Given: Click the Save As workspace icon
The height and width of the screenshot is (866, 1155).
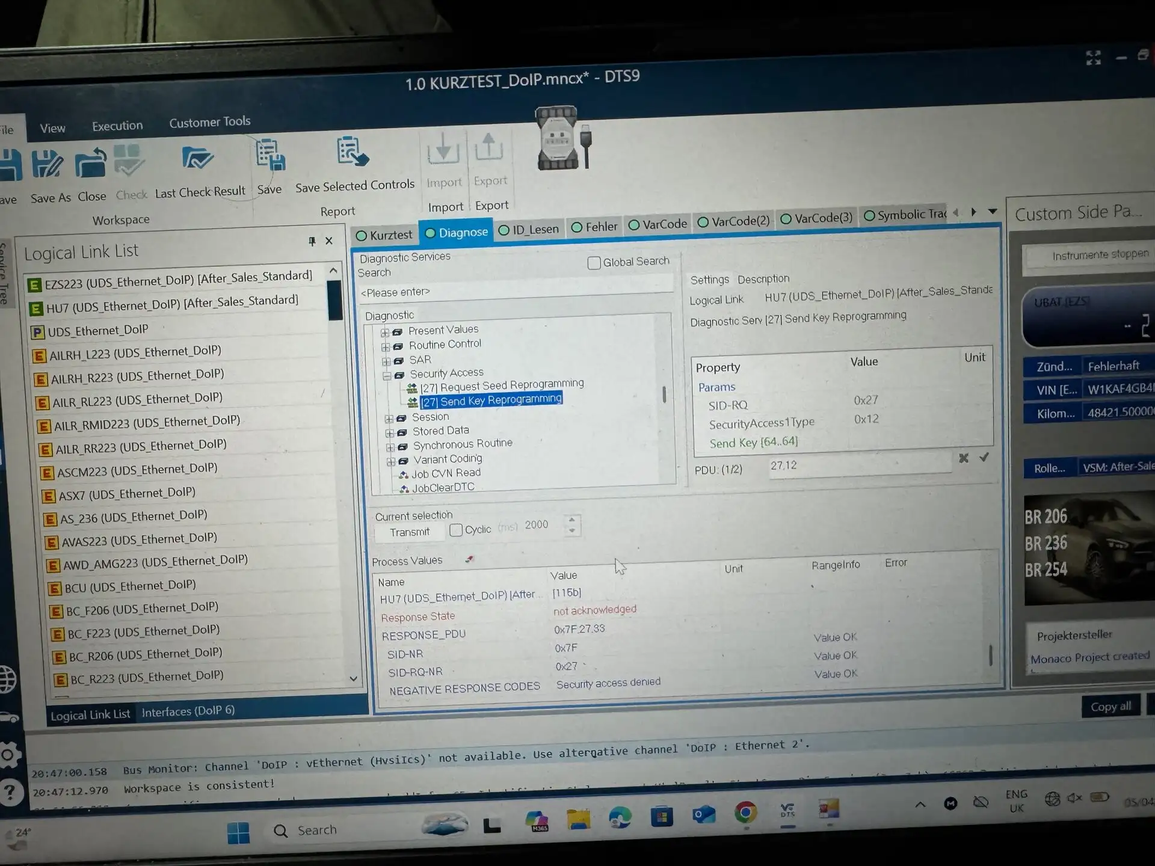Looking at the screenshot, I should pyautogui.click(x=47, y=164).
